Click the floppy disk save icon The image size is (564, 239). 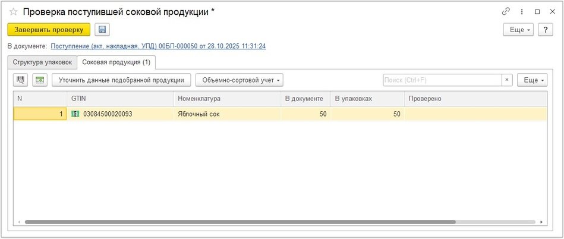tap(102, 30)
